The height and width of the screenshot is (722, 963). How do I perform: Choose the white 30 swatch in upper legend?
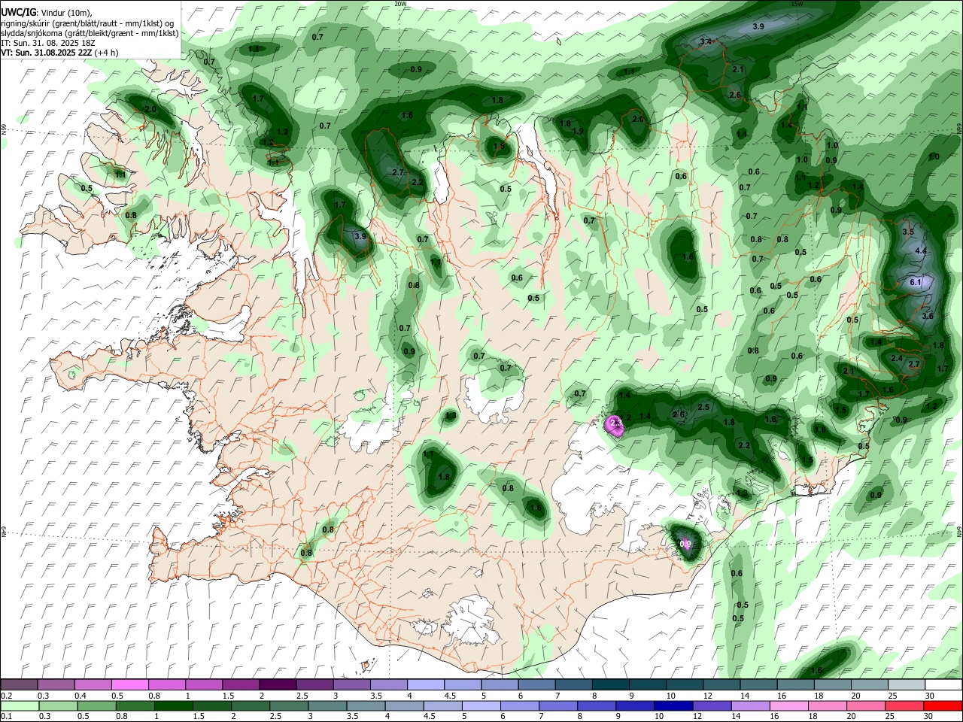pyautogui.click(x=943, y=685)
